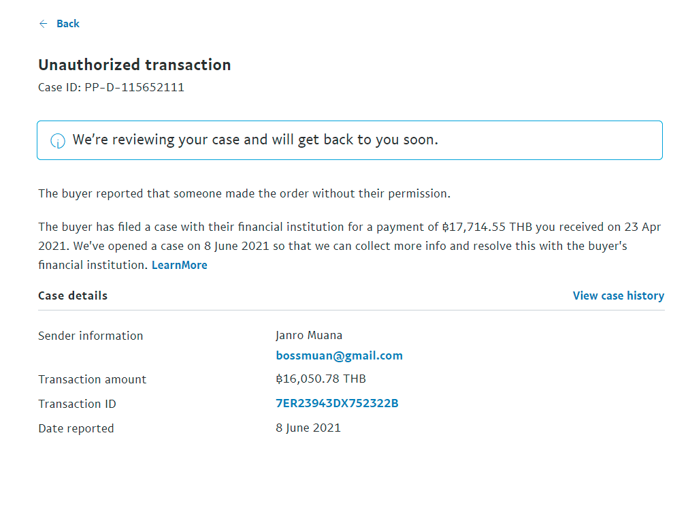Click the sender name Janro Muana
This screenshot has width=688, height=510.
tap(309, 335)
